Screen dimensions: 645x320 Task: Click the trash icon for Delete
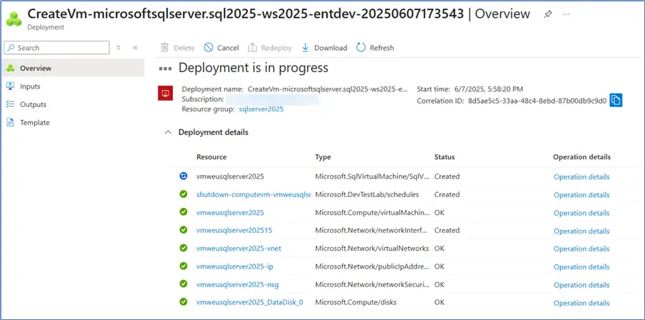tap(164, 48)
